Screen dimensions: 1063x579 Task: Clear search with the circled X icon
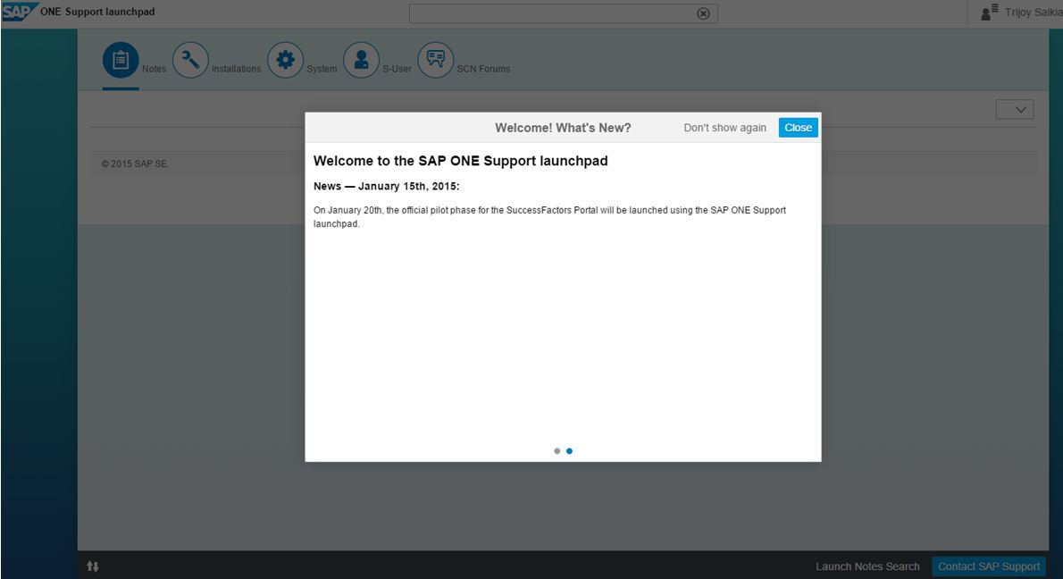[703, 13]
